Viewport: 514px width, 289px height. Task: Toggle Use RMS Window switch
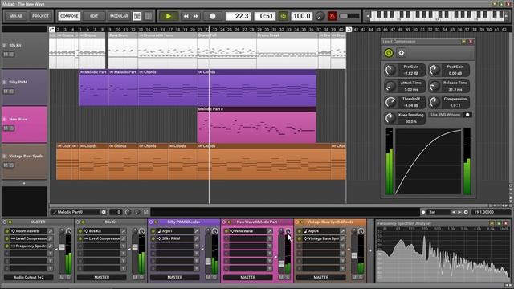point(467,115)
